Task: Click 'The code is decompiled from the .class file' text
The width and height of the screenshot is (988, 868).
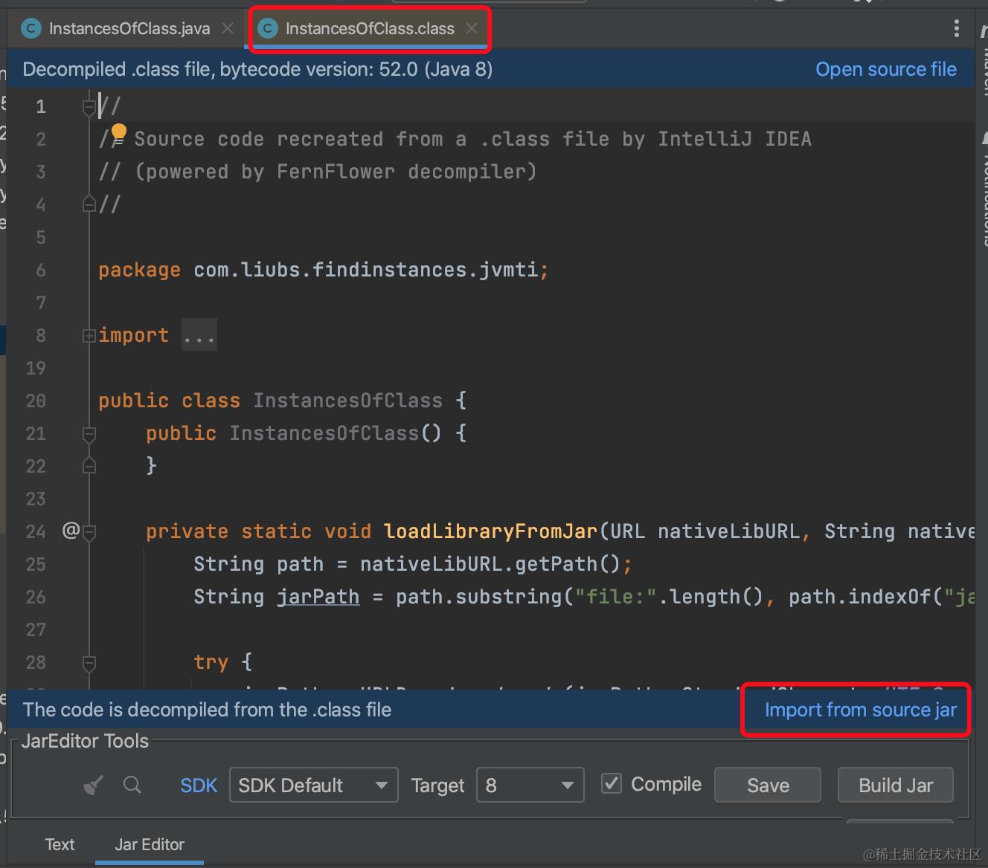Action: tap(207, 710)
